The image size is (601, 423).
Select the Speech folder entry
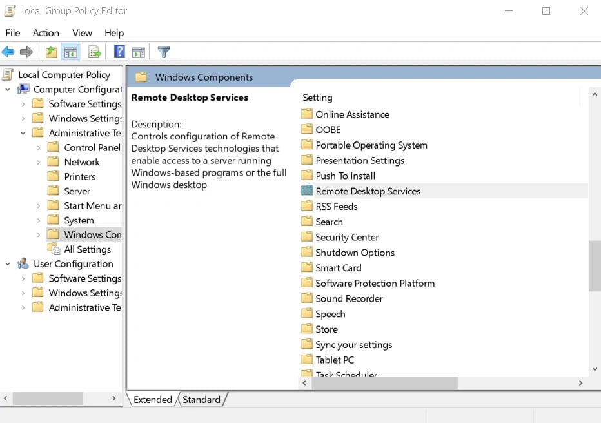pos(330,314)
